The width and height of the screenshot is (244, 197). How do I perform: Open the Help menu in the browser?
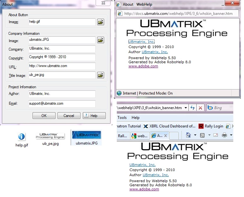pyautogui.click(x=135, y=118)
